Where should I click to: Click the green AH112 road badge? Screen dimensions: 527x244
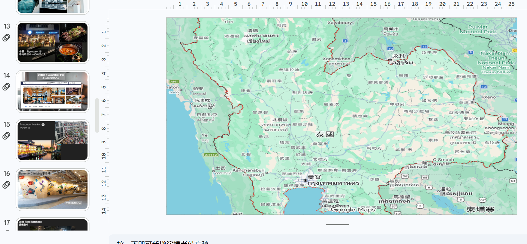[211, 155]
